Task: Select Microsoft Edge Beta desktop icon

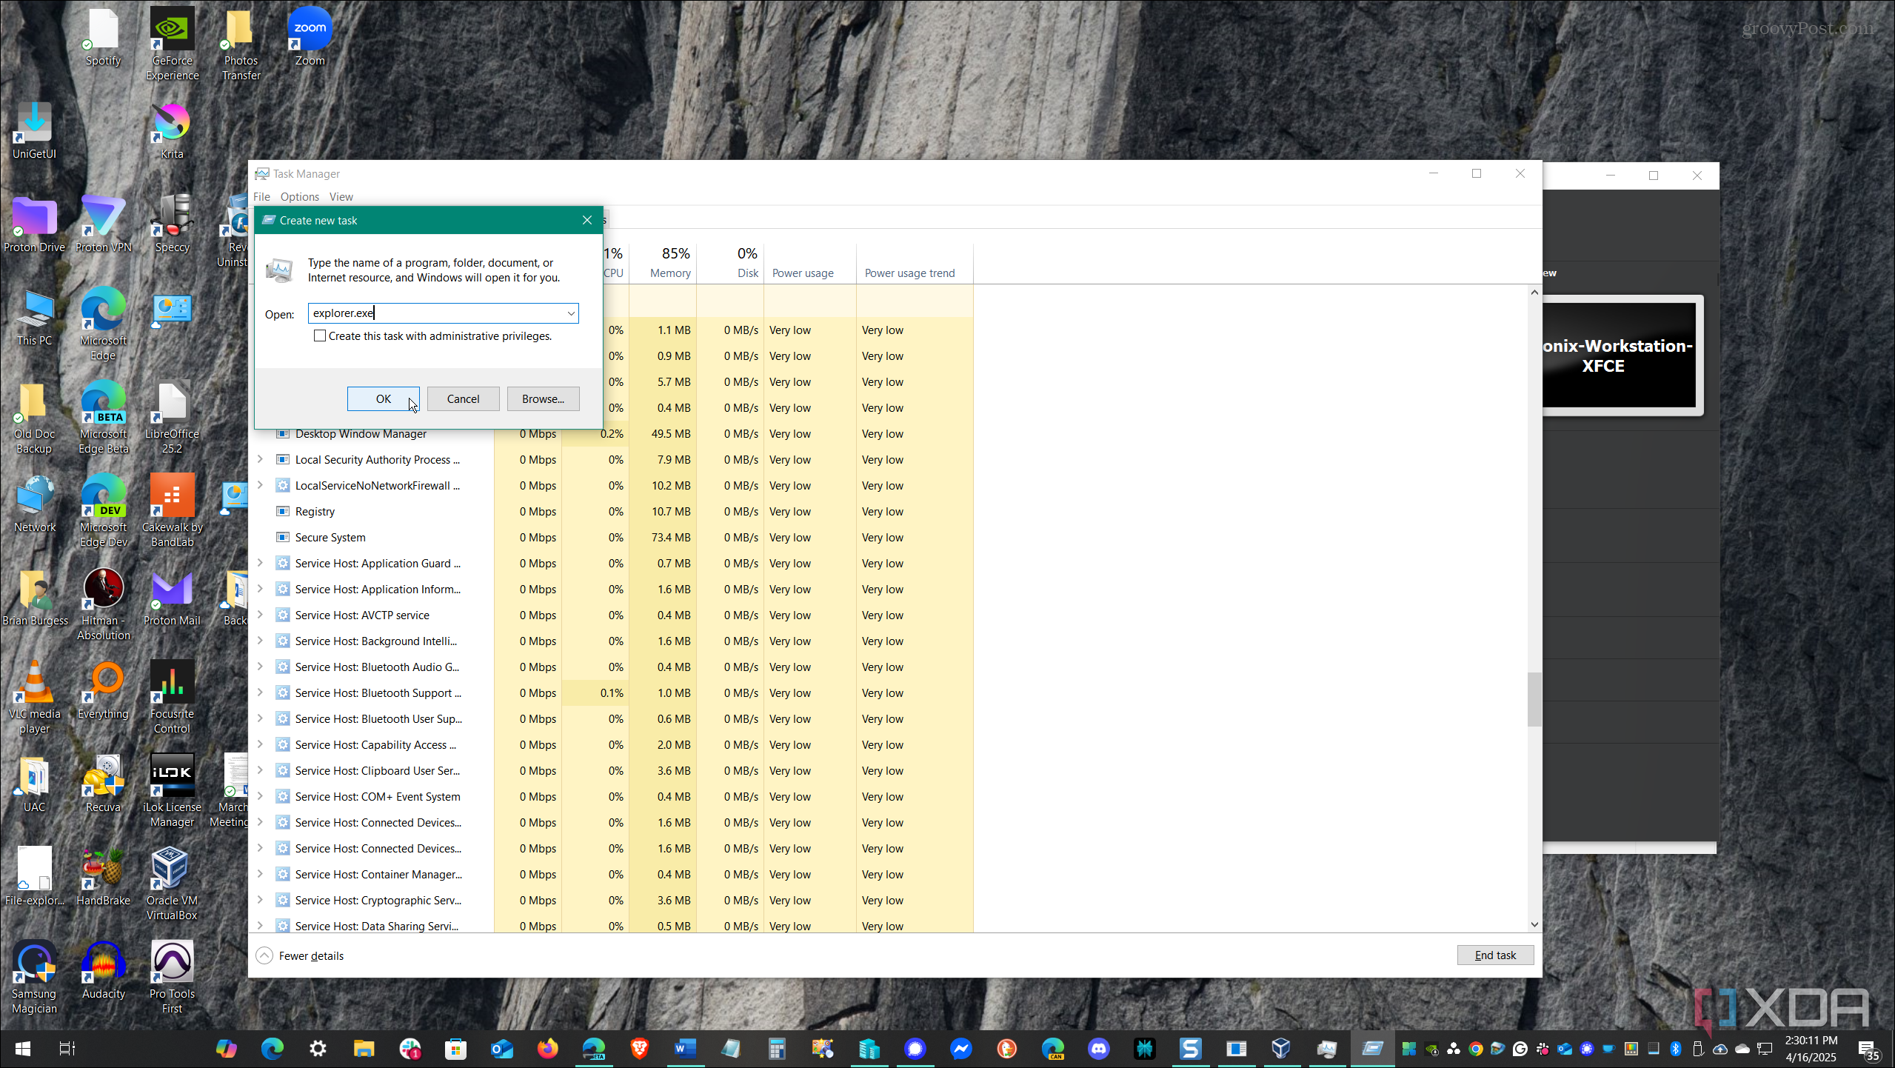Action: (104, 417)
